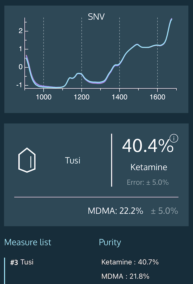Click the y-axis label 2

tap(20, 31)
